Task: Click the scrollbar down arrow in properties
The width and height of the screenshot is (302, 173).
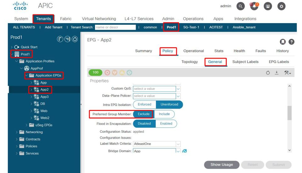Action: click(289, 150)
